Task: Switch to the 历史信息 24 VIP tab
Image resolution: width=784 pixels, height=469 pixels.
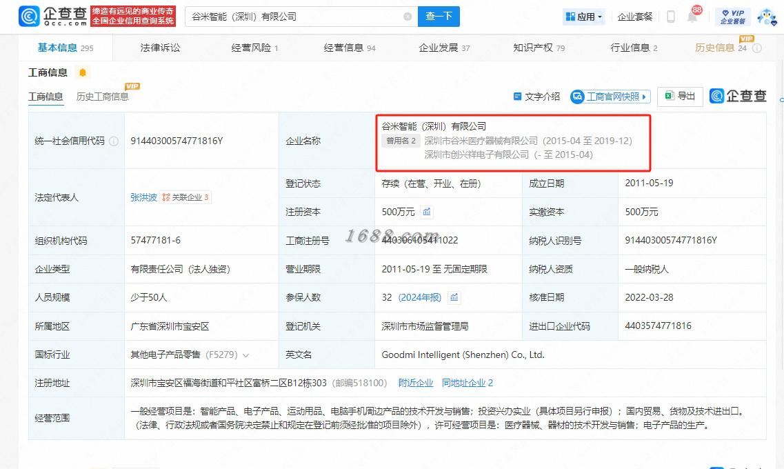Action: tap(721, 48)
